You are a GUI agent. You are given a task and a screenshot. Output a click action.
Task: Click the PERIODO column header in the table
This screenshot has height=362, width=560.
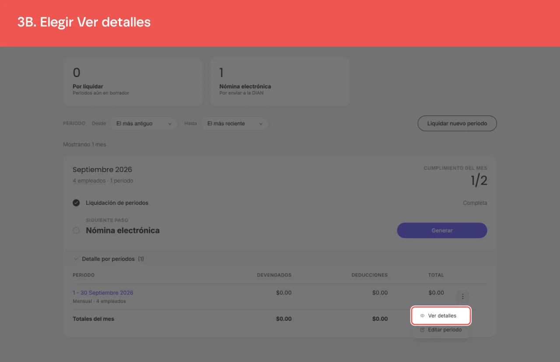(84, 275)
